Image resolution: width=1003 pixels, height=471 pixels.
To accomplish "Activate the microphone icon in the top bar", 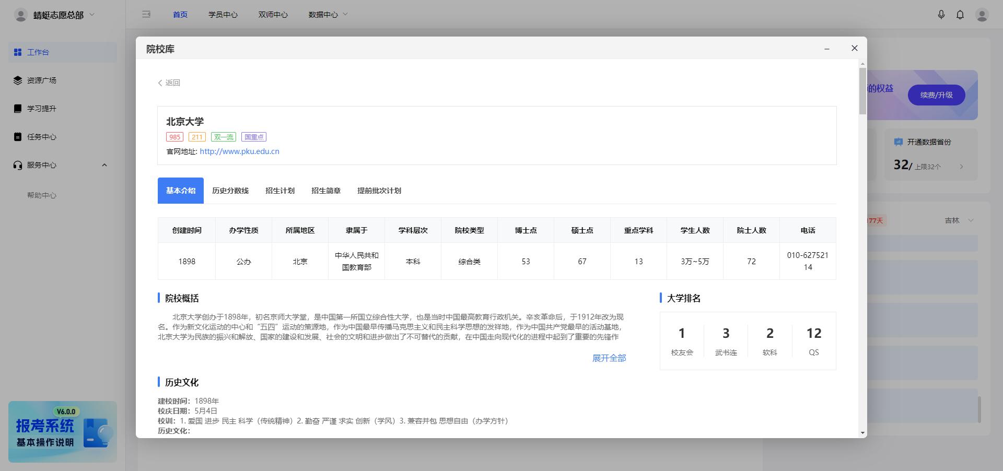I will 941,15.
